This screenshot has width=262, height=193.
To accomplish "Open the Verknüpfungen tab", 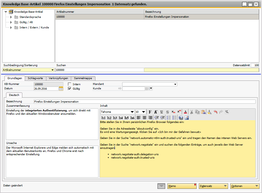I will point(59,78).
